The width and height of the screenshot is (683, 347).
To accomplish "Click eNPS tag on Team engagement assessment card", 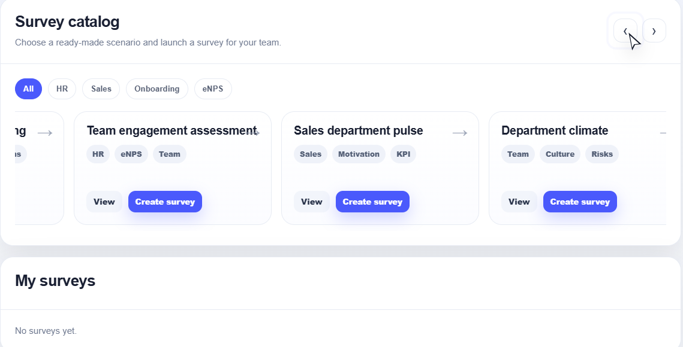I will [x=131, y=154].
